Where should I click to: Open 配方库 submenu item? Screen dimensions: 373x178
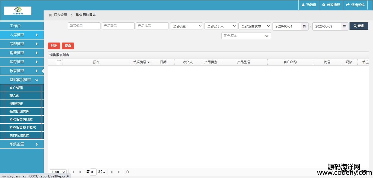coord(22,96)
